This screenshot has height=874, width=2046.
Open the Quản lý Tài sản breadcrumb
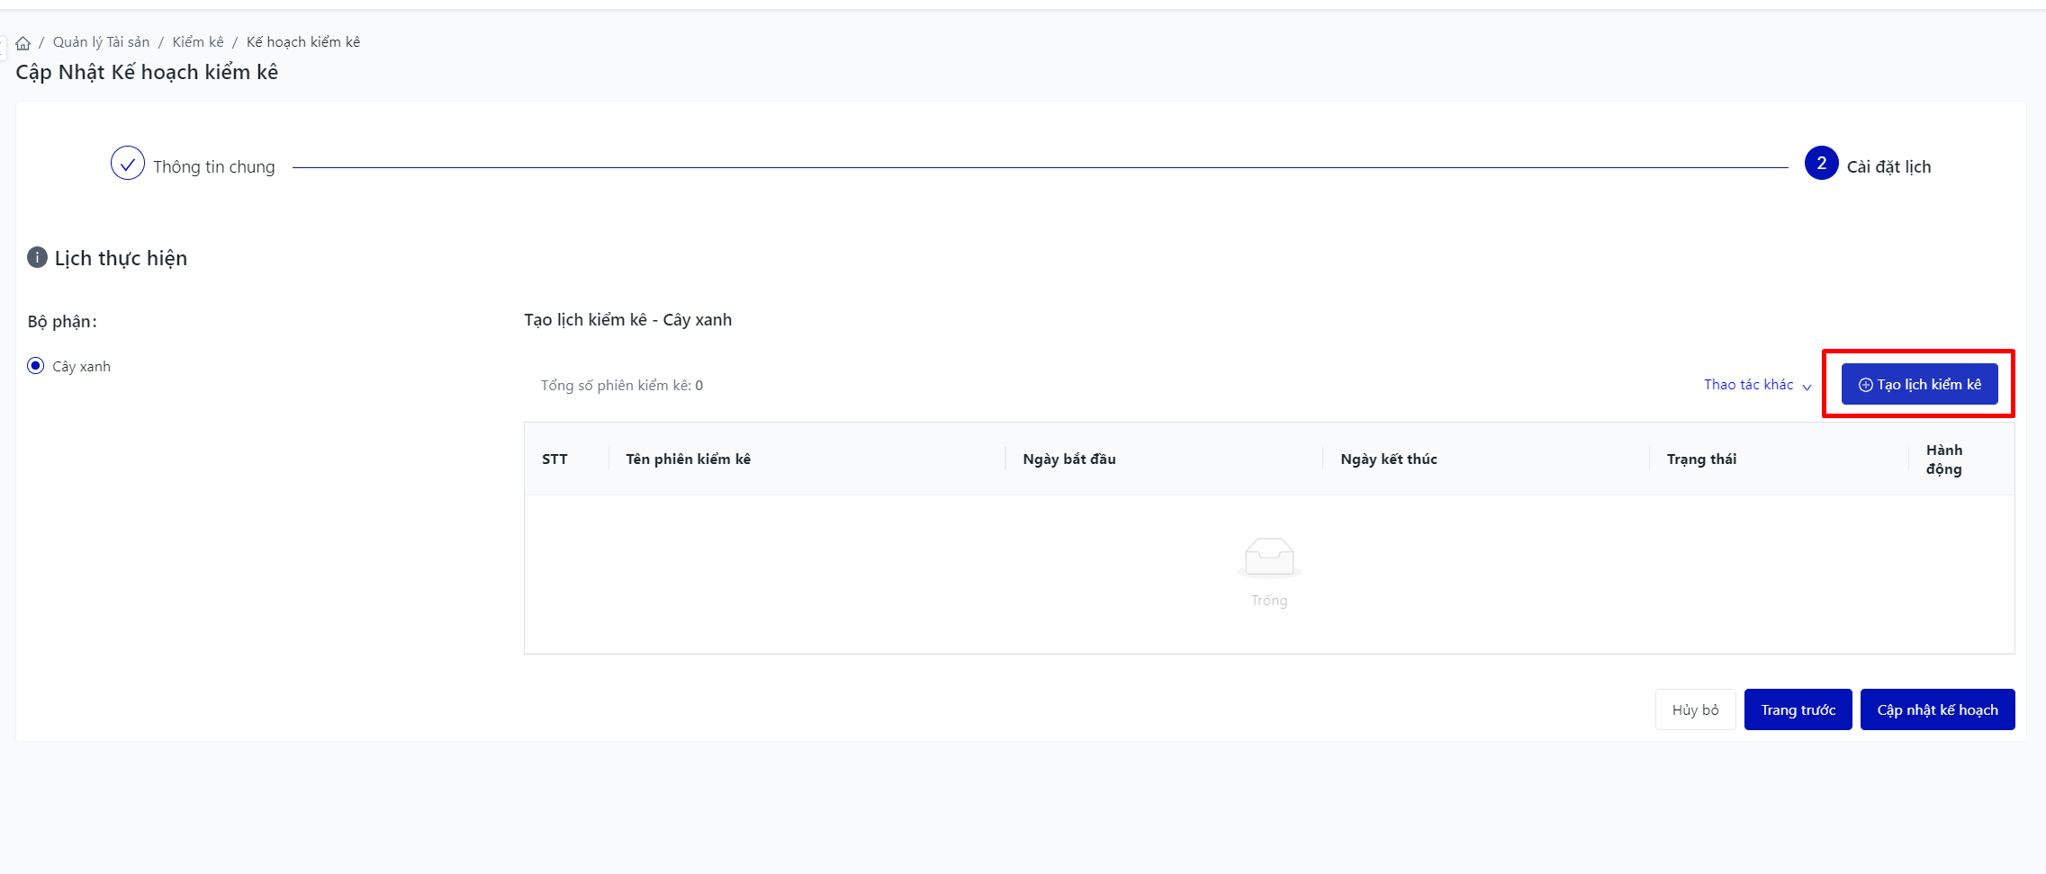(x=101, y=42)
